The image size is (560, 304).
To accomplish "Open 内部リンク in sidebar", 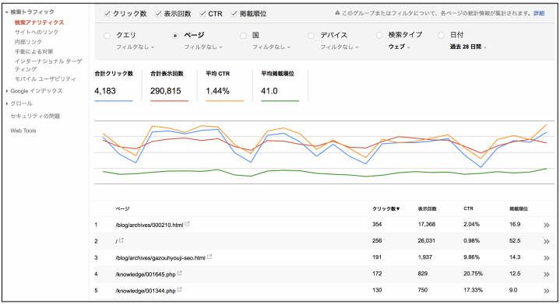I will pos(28,42).
